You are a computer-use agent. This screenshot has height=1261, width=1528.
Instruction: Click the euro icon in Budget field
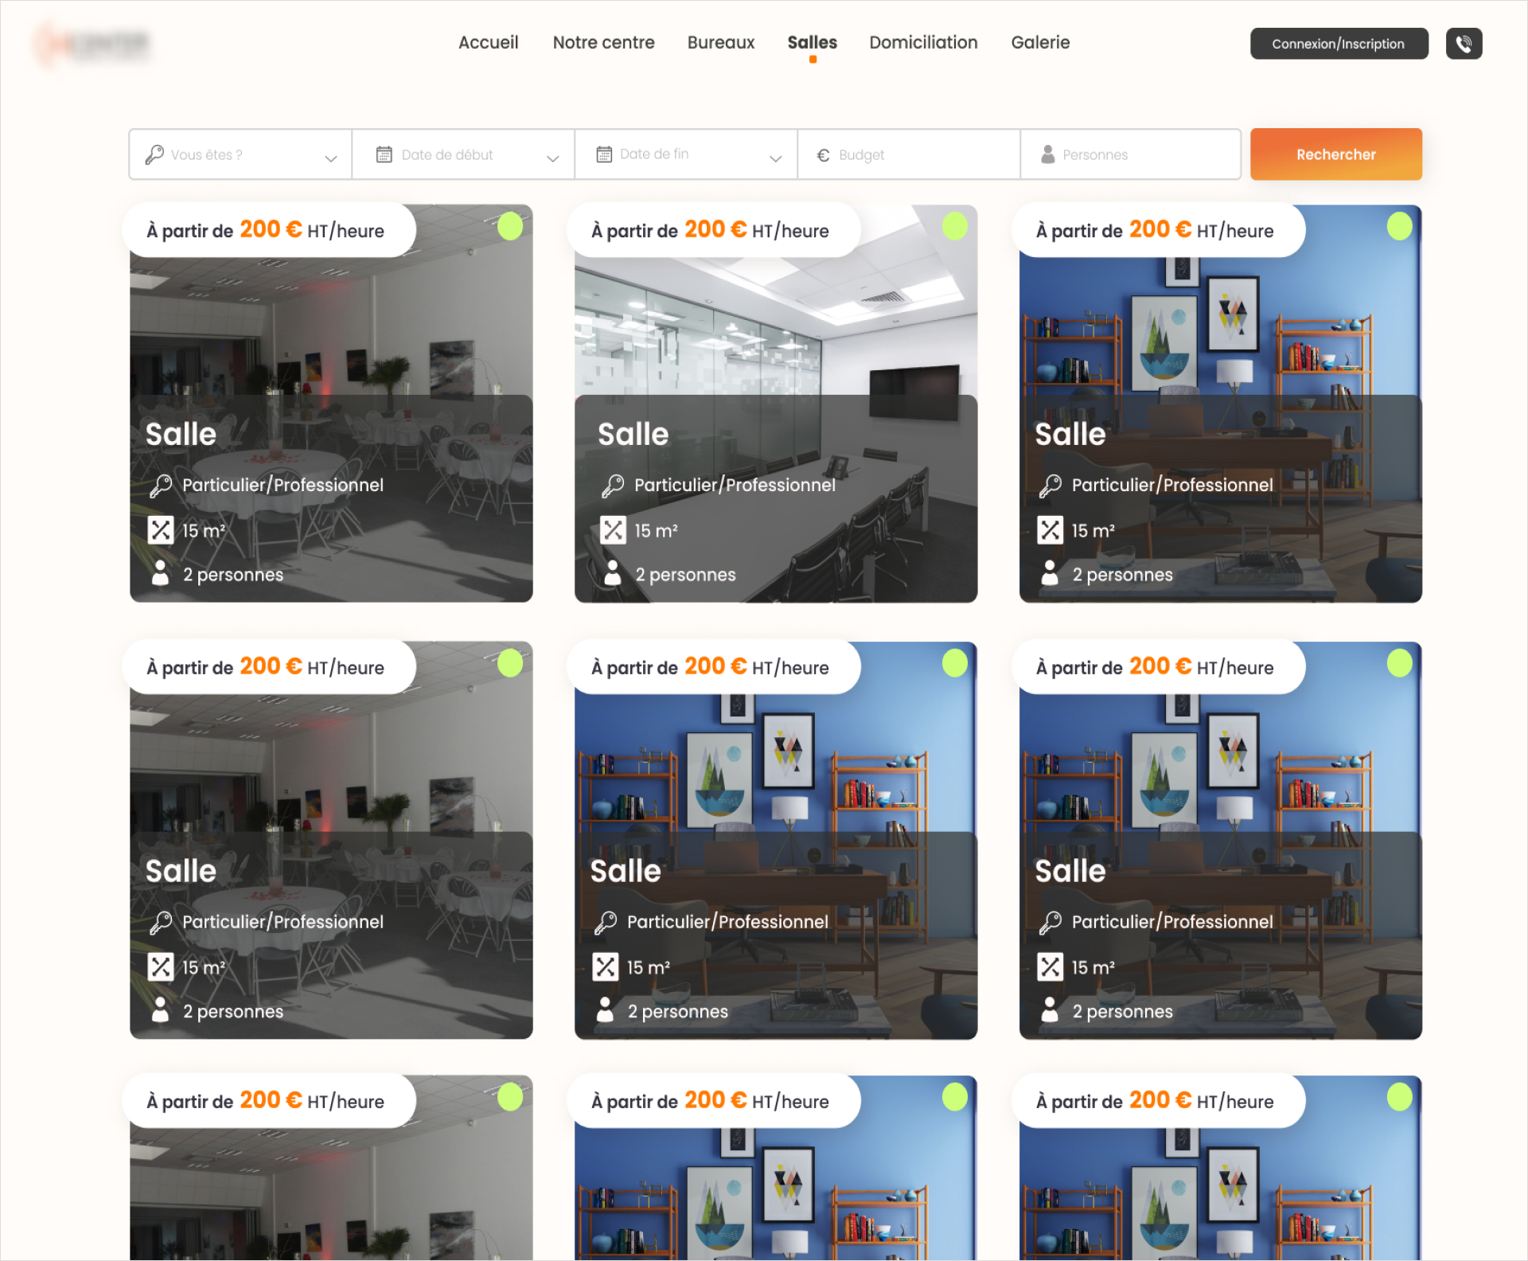click(824, 155)
